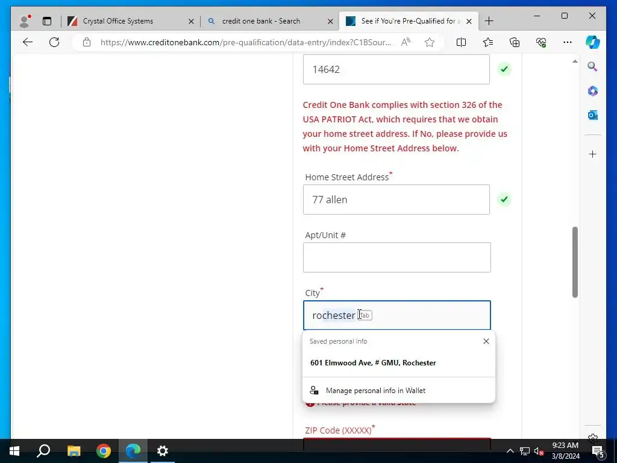
Task: Open Outlook in the sidebar
Action: pyautogui.click(x=593, y=115)
